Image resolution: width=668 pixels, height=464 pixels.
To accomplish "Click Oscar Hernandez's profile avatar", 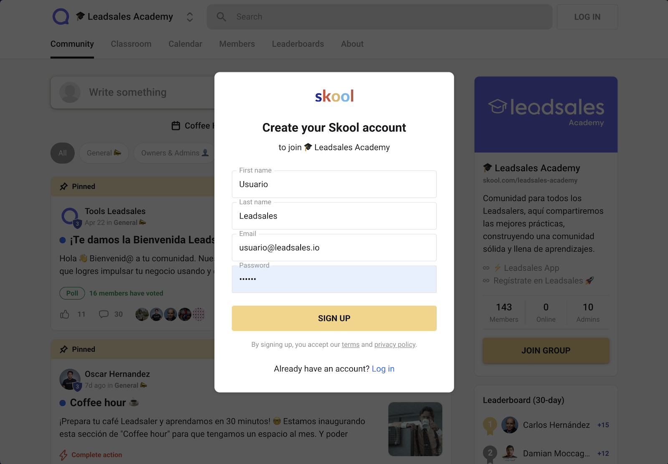I will pyautogui.click(x=70, y=379).
